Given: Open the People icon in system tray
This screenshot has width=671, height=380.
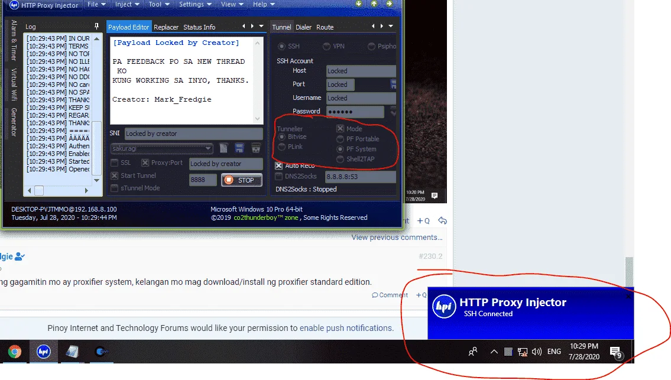Looking at the screenshot, I should [473, 352].
